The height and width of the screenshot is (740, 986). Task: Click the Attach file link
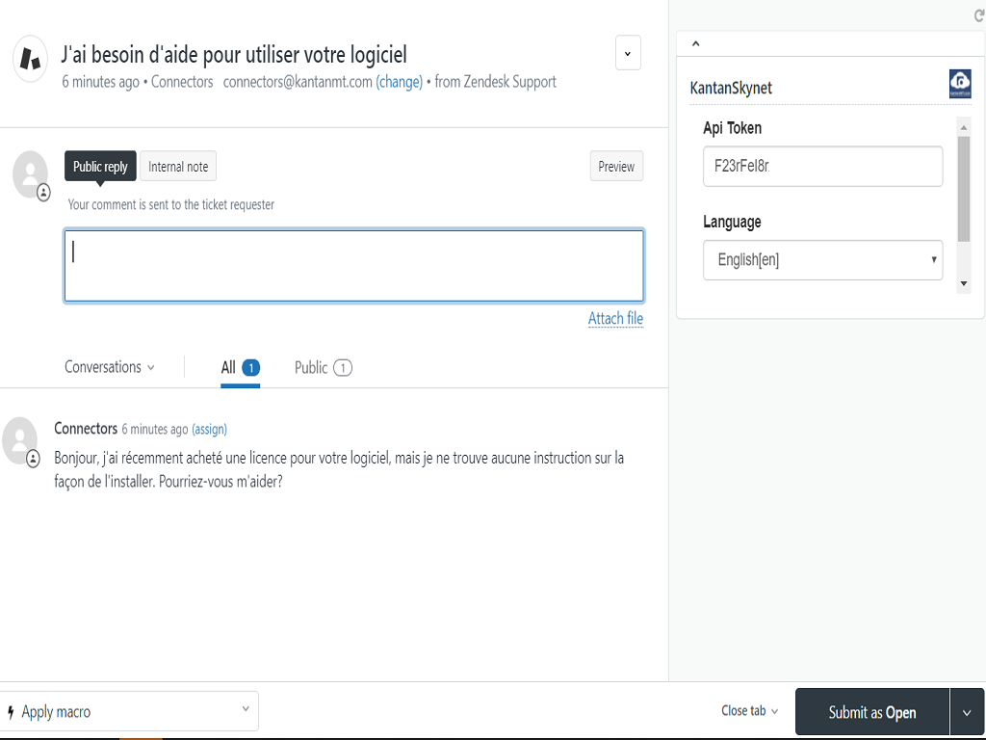[x=615, y=319]
